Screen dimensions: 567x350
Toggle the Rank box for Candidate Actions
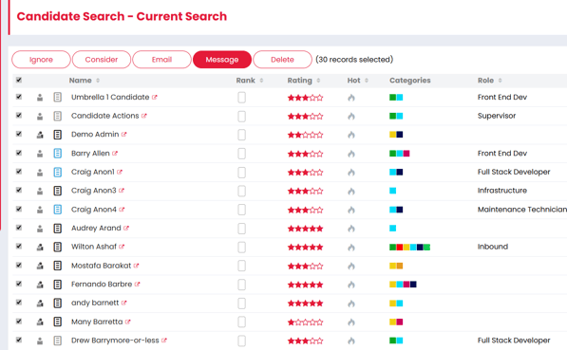click(x=242, y=116)
